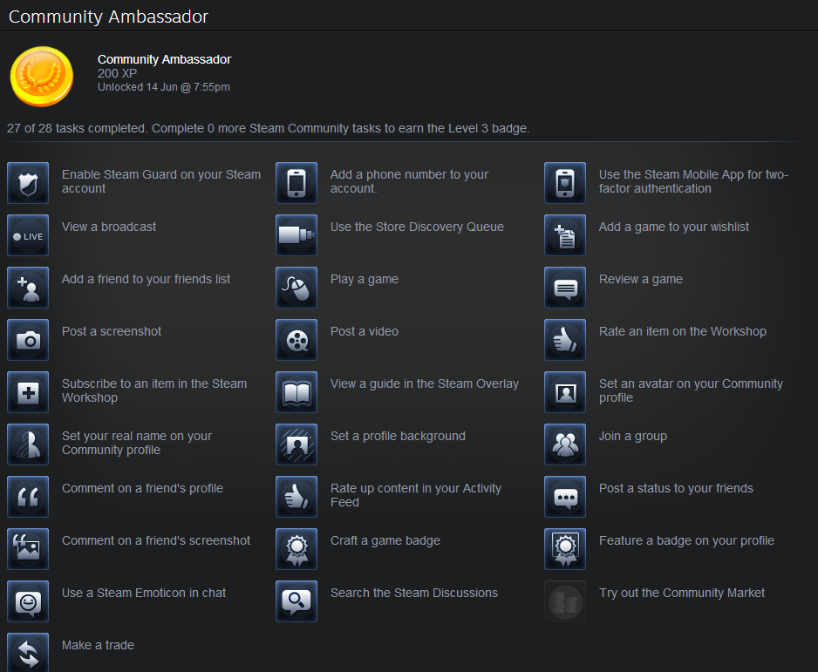The image size is (818, 672).
Task: Select the LIVE broadcast icon
Action: point(28,235)
